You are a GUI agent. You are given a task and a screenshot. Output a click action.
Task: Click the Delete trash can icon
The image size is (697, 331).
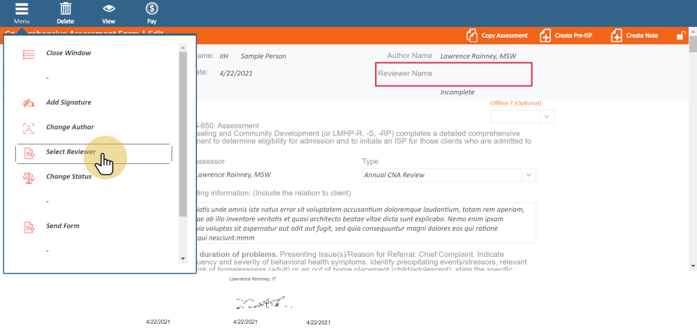[x=65, y=10]
